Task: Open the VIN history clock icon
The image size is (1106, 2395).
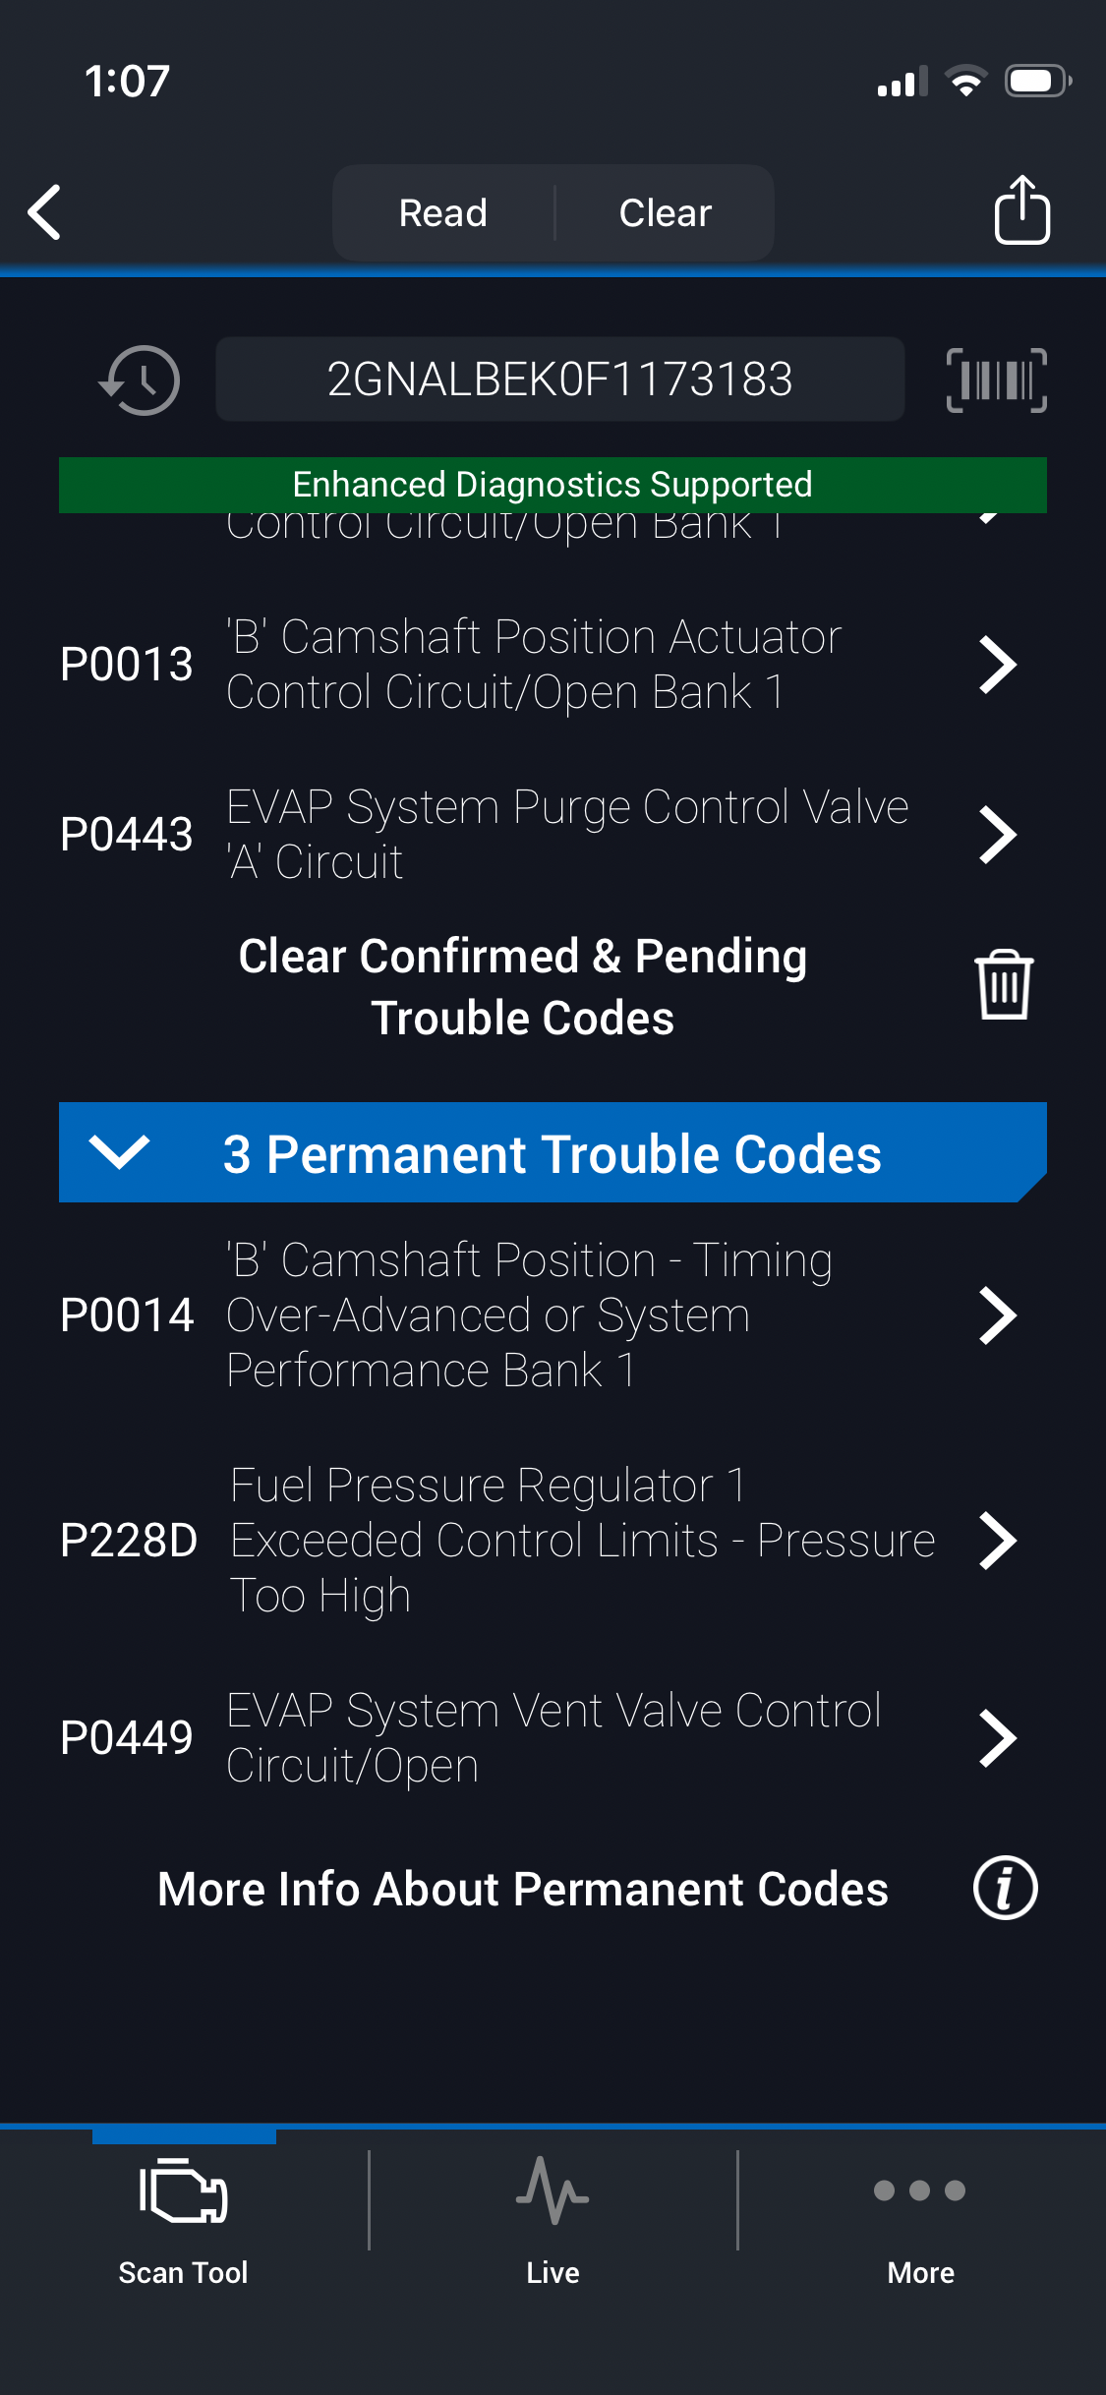Action: tap(140, 380)
